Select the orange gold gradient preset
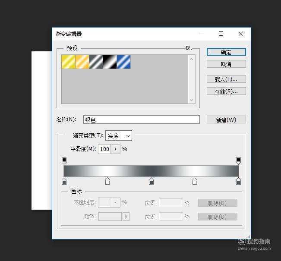This screenshot has width=281, height=261. (x=82, y=62)
